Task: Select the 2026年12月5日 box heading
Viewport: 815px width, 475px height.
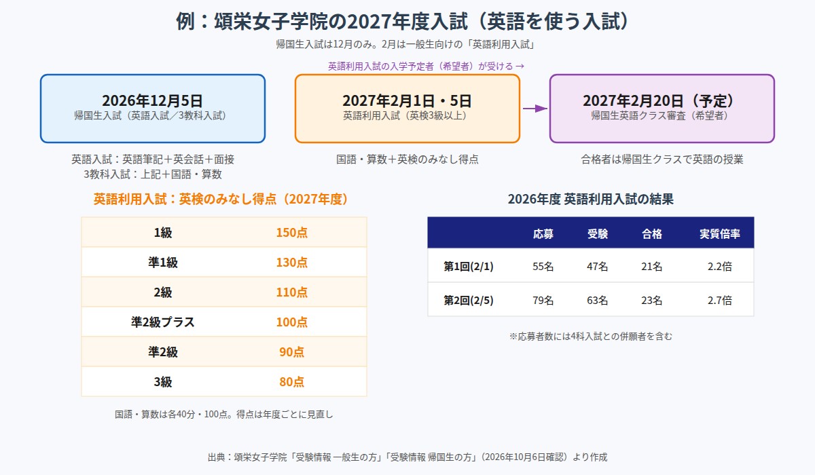Action: pyautogui.click(x=153, y=100)
